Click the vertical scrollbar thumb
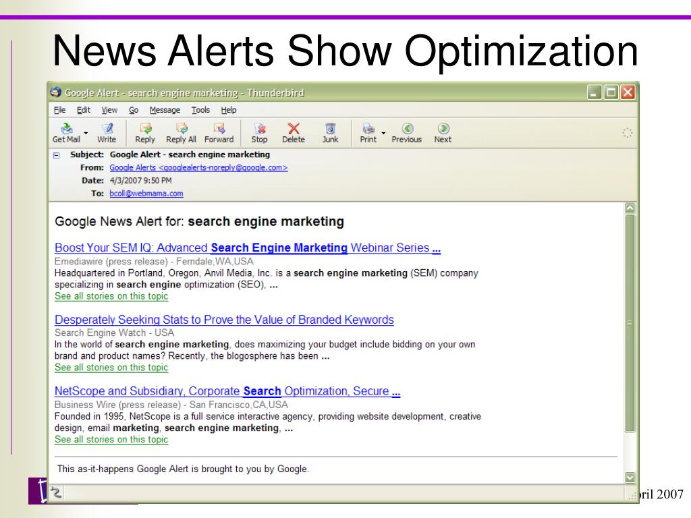The height and width of the screenshot is (518, 691). [x=630, y=323]
